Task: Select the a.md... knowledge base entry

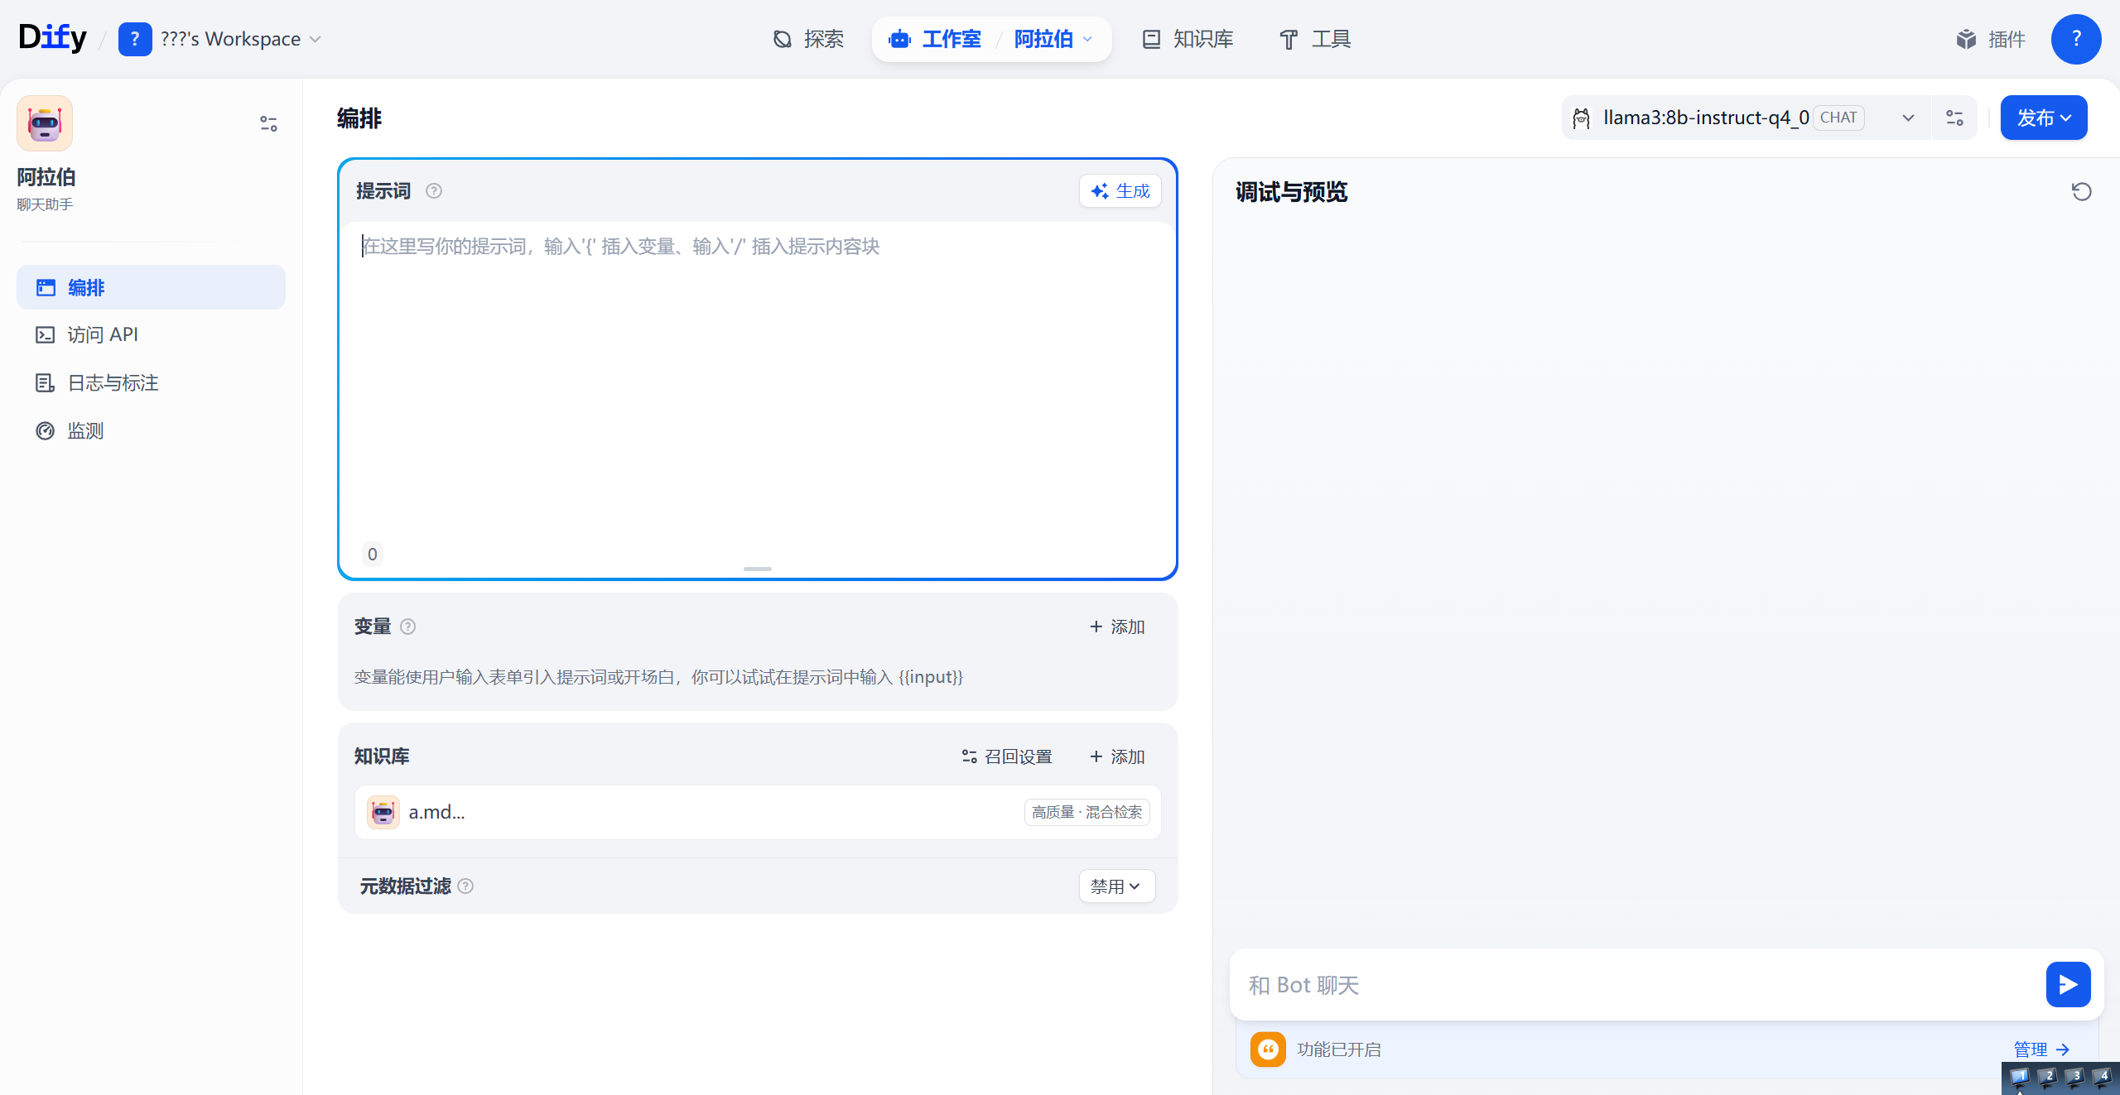Action: [758, 812]
